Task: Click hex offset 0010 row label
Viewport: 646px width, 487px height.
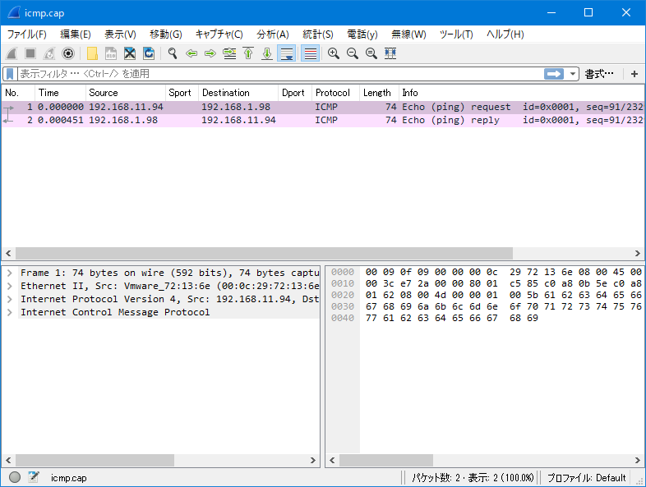Action: click(x=343, y=283)
